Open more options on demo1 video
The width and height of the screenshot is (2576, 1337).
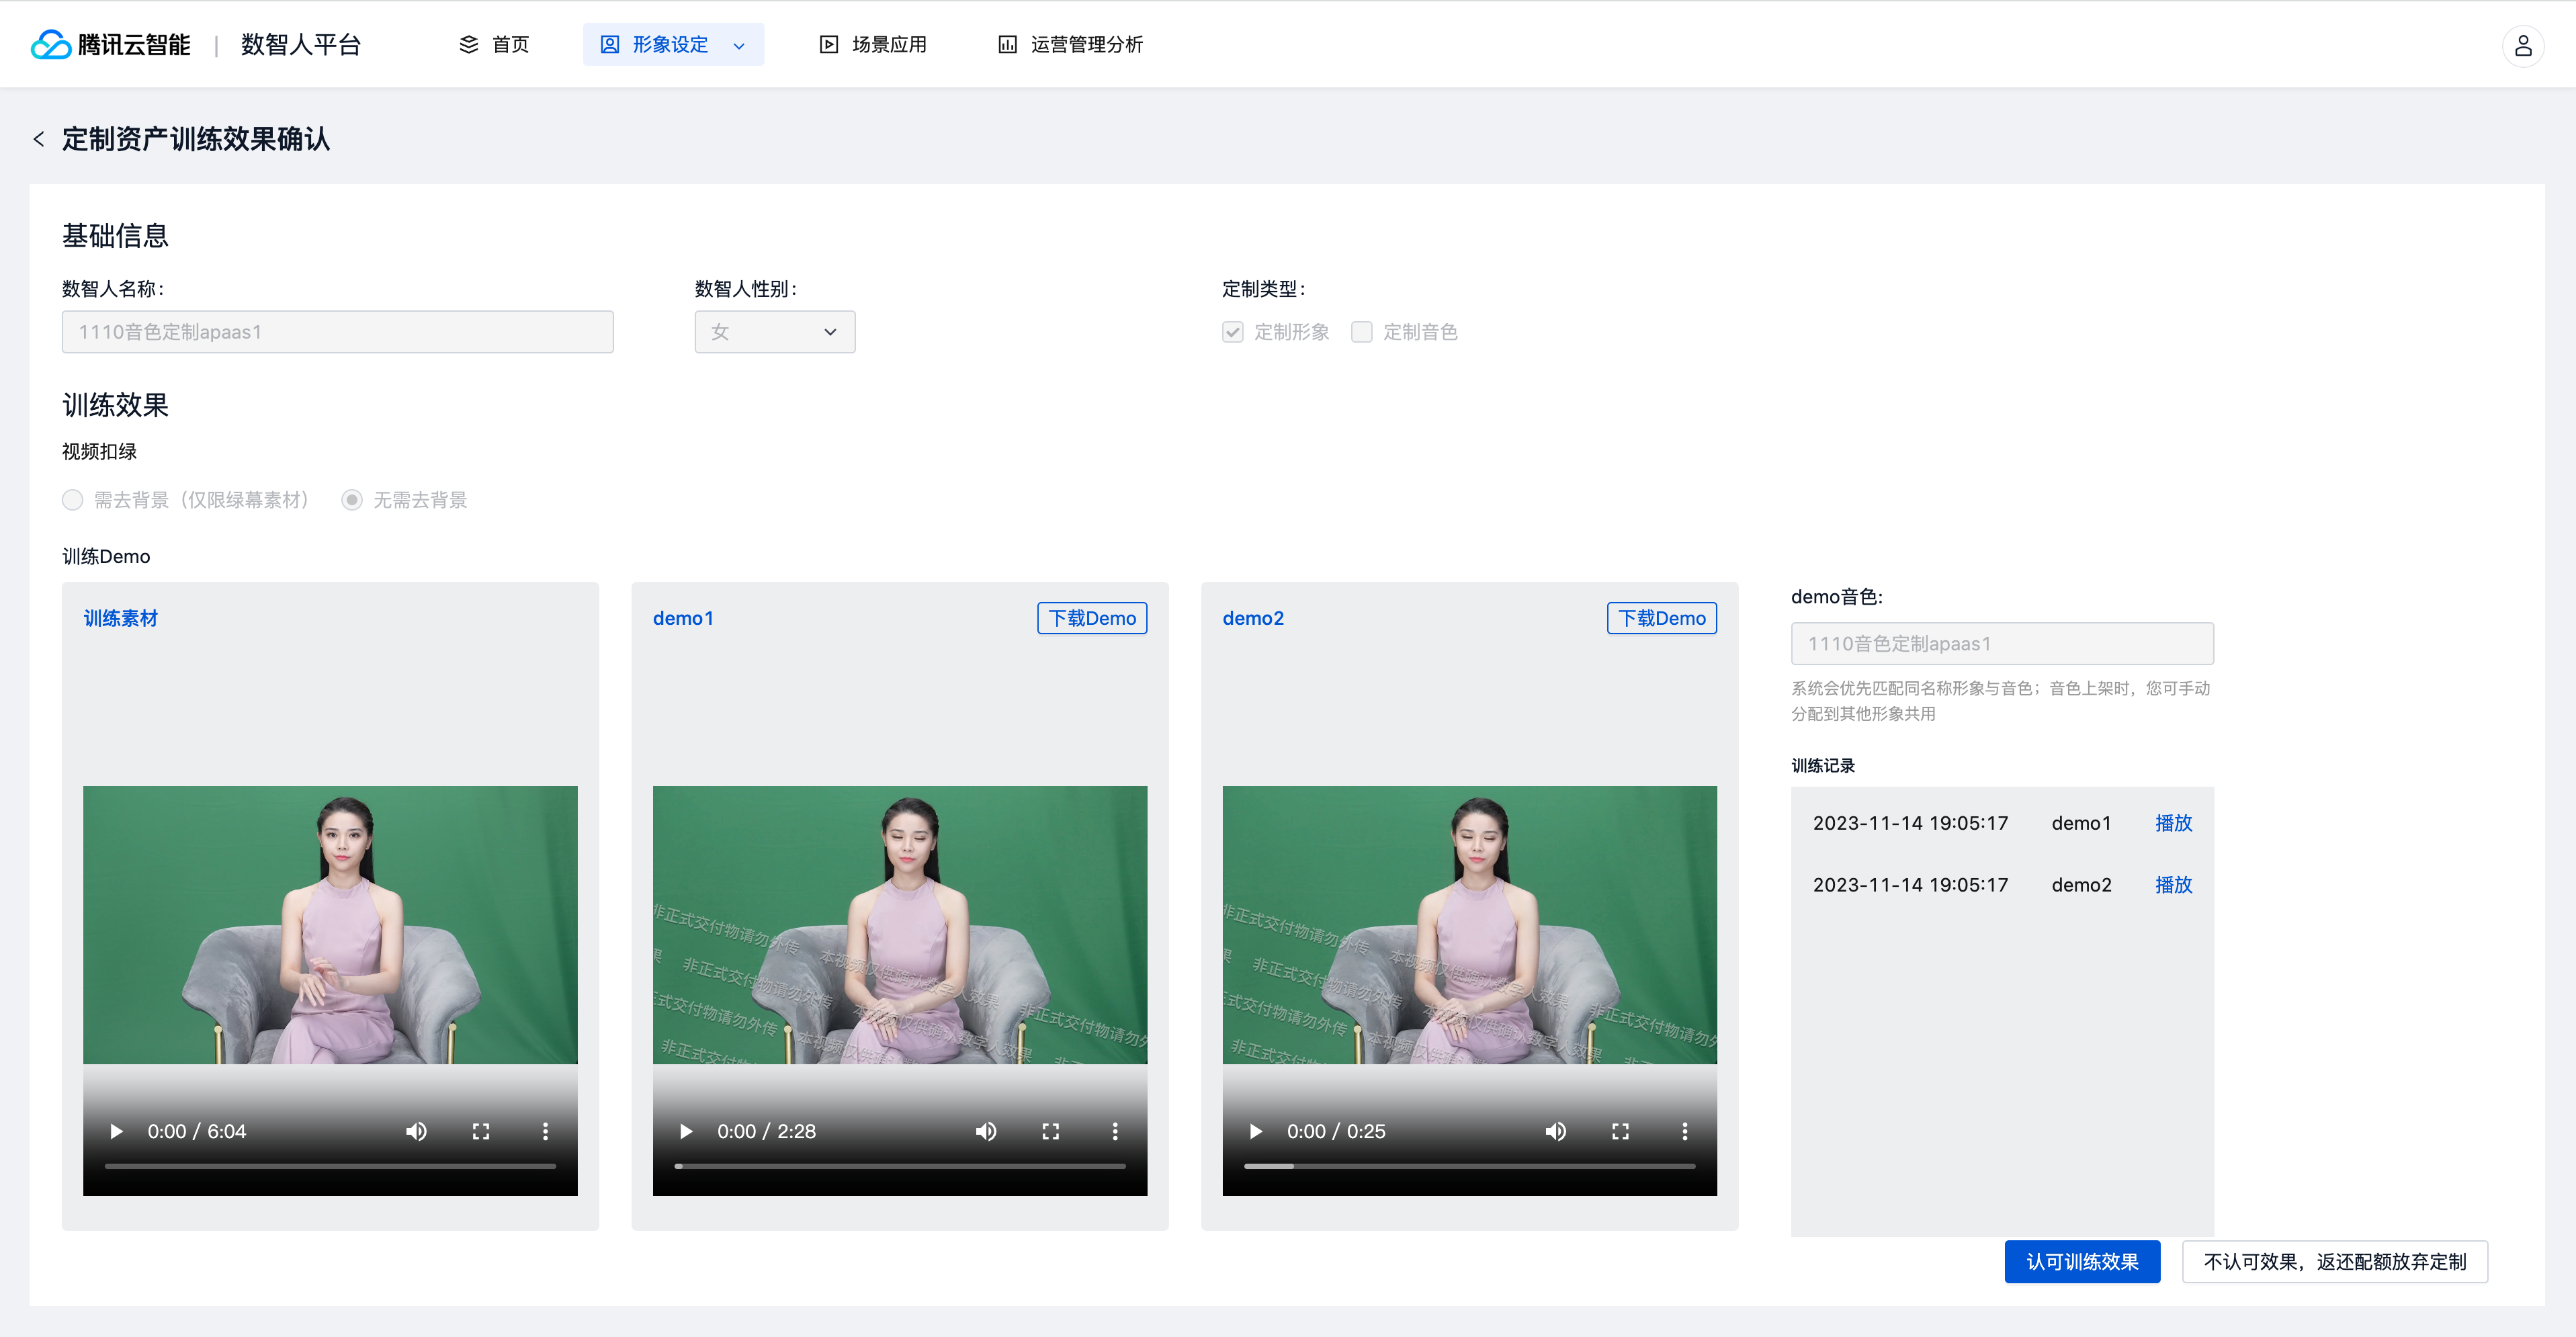point(1115,1131)
